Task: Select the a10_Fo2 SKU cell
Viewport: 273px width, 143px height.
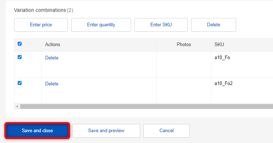Action: pos(242,90)
